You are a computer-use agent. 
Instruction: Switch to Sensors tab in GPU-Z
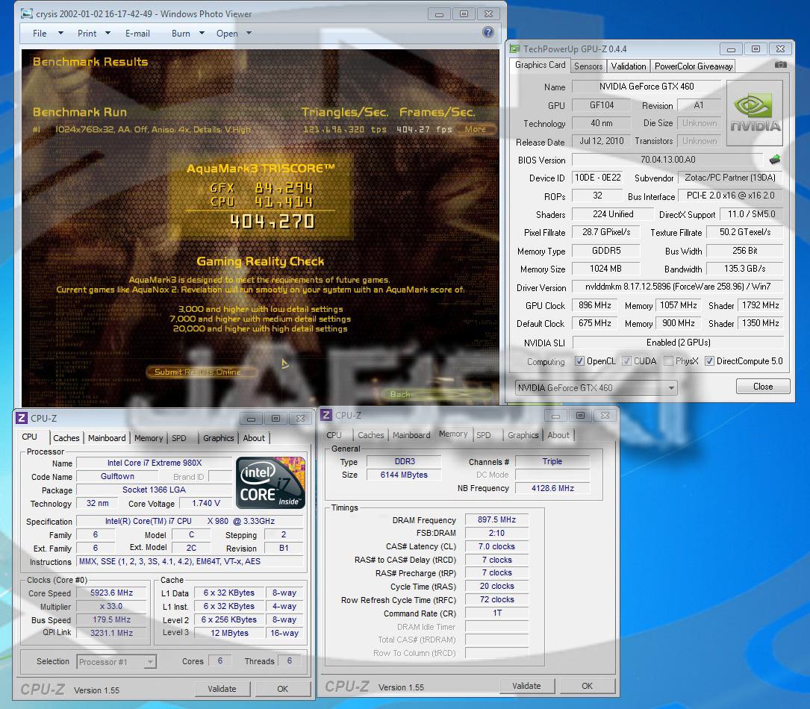pos(588,66)
